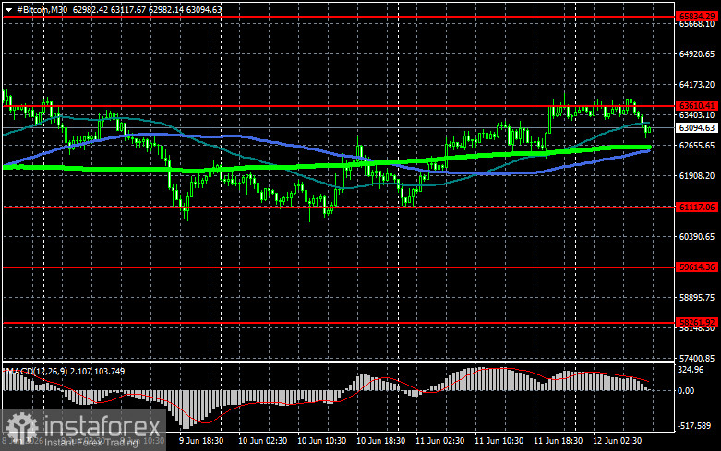Select the 62655.65 price scale value

(x=697, y=145)
